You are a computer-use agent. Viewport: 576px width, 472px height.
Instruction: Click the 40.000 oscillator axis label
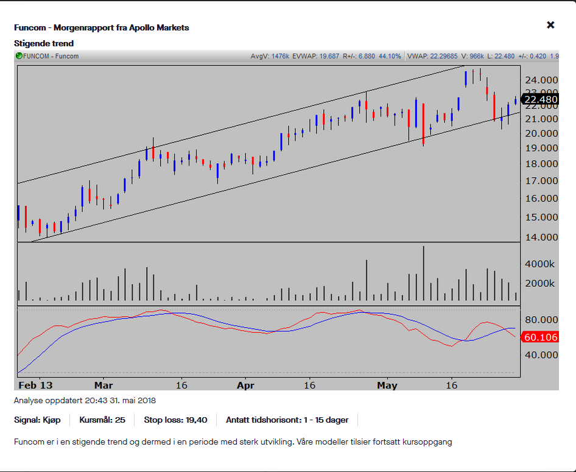(x=541, y=355)
